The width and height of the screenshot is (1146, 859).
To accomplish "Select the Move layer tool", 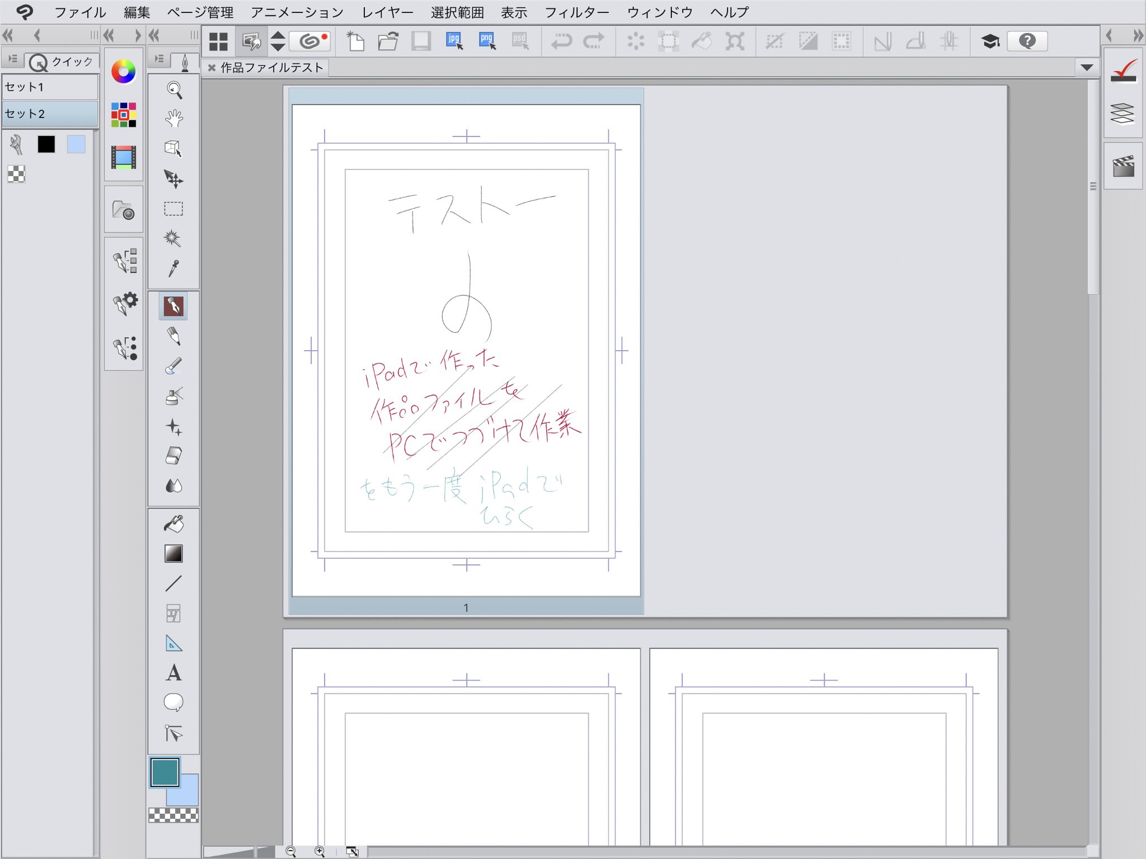I will pos(173,179).
